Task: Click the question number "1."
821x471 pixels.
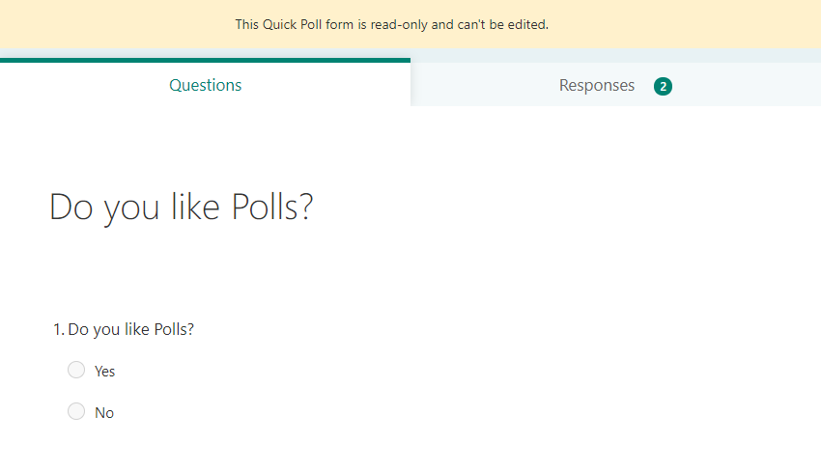Action: pos(58,329)
